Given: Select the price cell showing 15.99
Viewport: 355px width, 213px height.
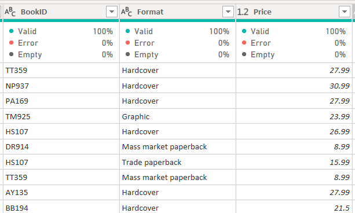Looking at the screenshot, I should 294,162.
